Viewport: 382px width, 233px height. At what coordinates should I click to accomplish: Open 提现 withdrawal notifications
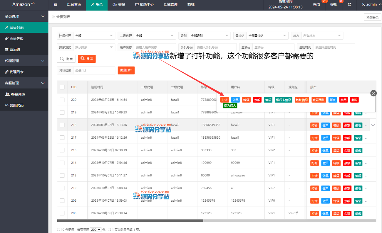[334, 5]
